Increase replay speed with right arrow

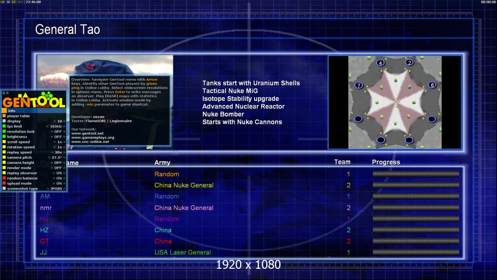pyautogui.click(x=64, y=152)
